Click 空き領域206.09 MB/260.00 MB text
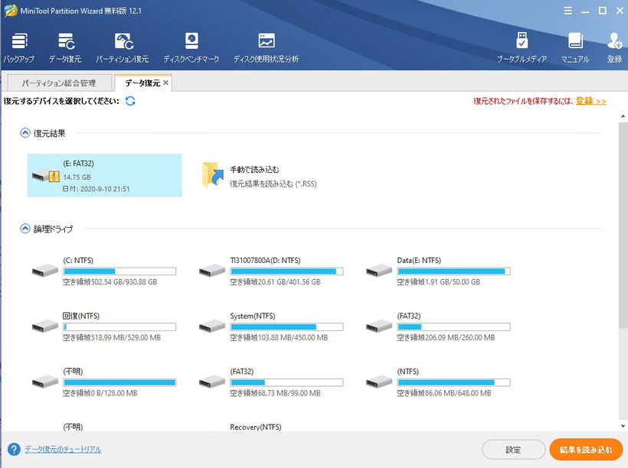Screen dimensions: 628x468 [446, 337]
